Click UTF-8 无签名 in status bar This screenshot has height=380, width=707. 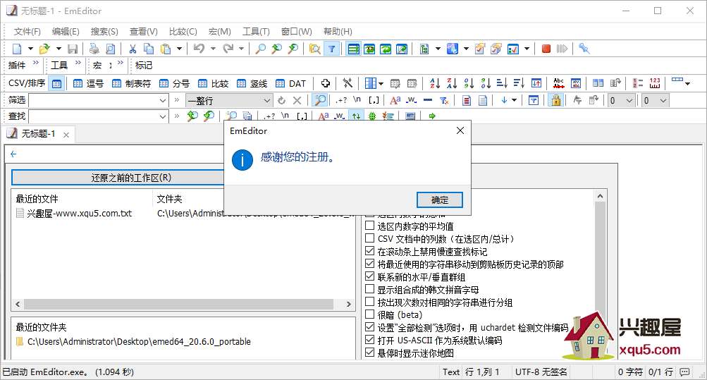[541, 372]
